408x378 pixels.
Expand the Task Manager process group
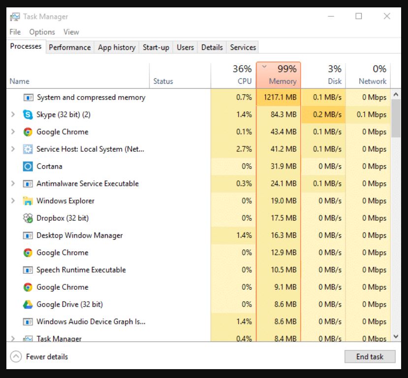(13, 338)
